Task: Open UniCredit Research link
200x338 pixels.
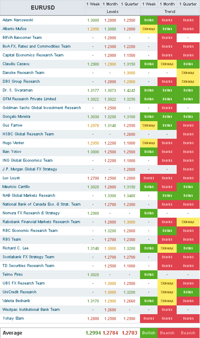Action: [20, 292]
